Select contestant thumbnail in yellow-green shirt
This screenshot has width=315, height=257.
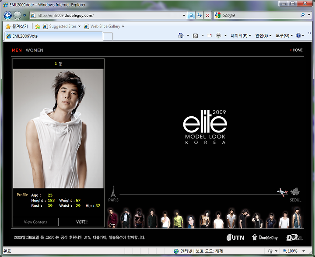[x=178, y=219]
